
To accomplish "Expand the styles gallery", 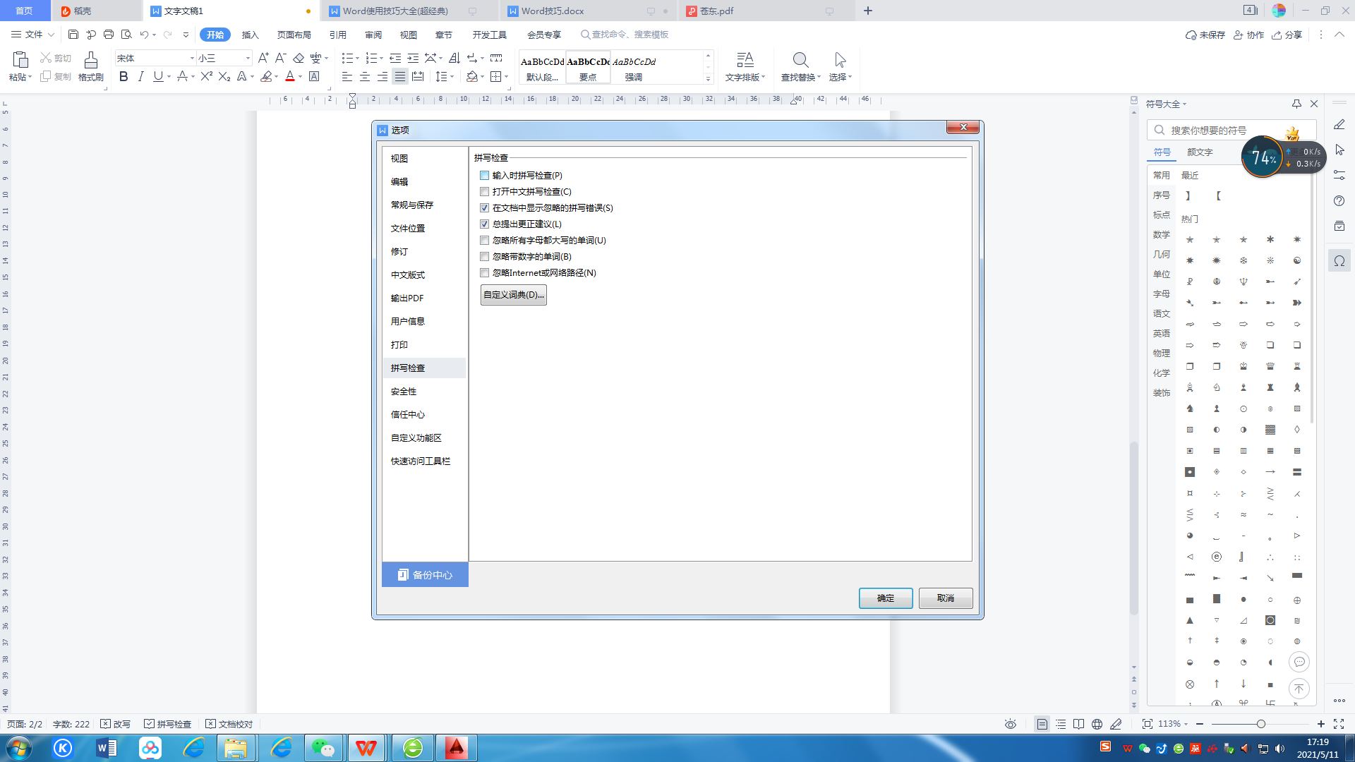I will click(708, 79).
